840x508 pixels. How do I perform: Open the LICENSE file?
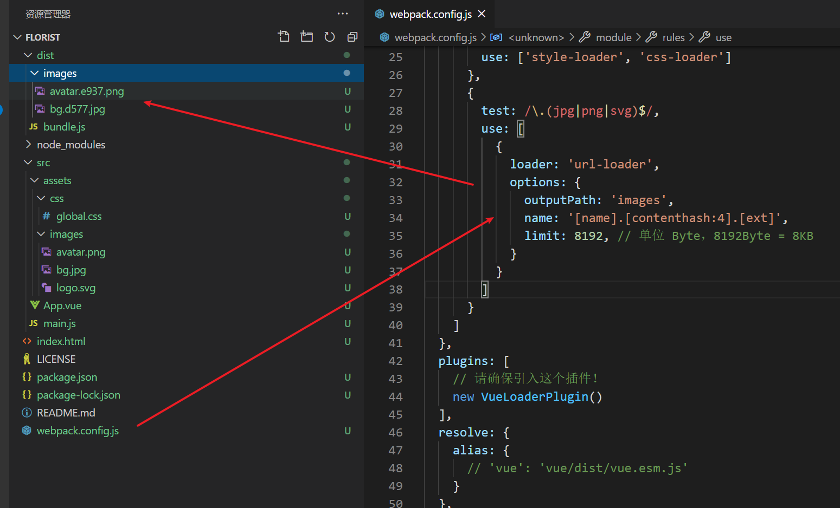coord(56,359)
